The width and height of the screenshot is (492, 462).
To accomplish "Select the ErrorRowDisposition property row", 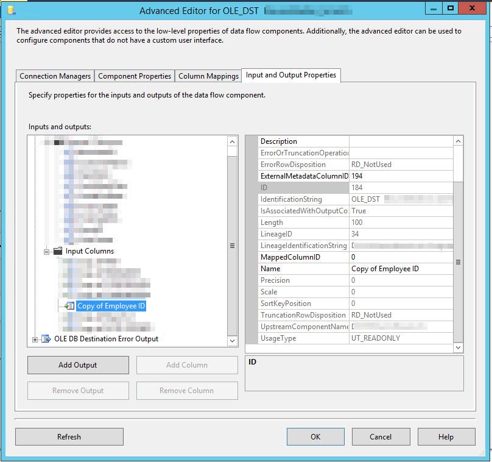I will point(356,165).
